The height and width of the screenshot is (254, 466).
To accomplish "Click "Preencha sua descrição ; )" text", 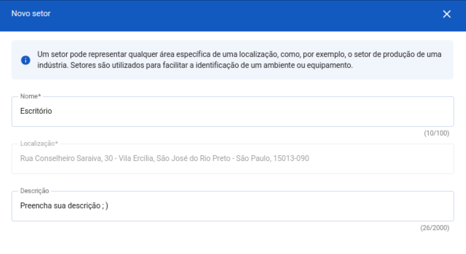I will point(64,206).
